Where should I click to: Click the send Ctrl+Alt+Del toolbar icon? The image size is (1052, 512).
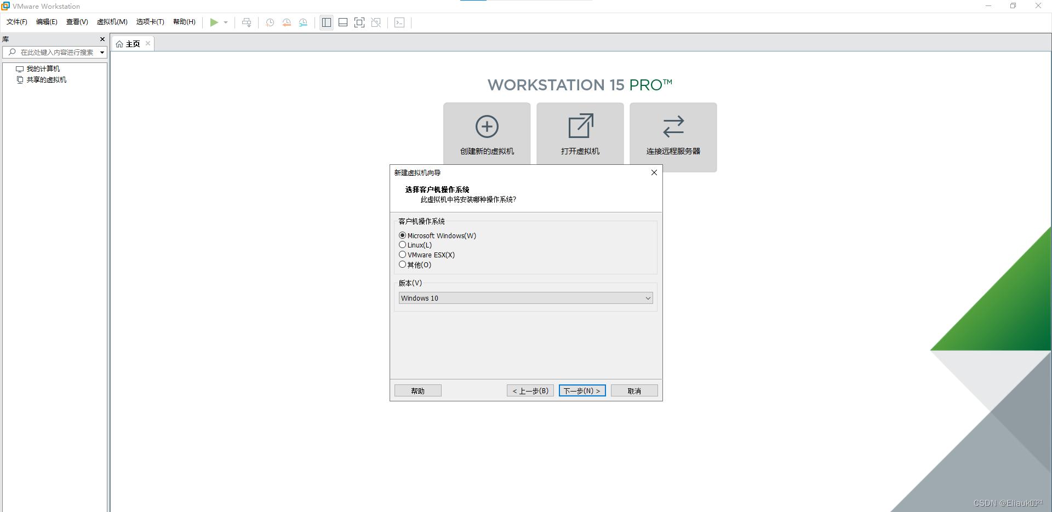tap(247, 22)
